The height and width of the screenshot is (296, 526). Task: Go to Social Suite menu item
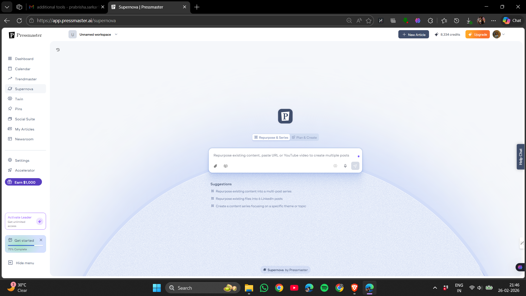click(x=25, y=119)
